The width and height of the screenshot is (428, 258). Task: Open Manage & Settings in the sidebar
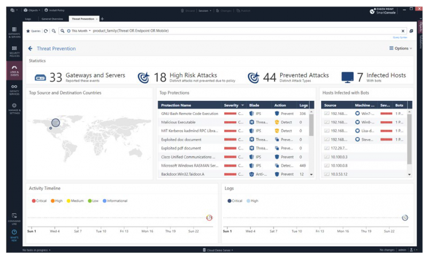[x=14, y=108]
